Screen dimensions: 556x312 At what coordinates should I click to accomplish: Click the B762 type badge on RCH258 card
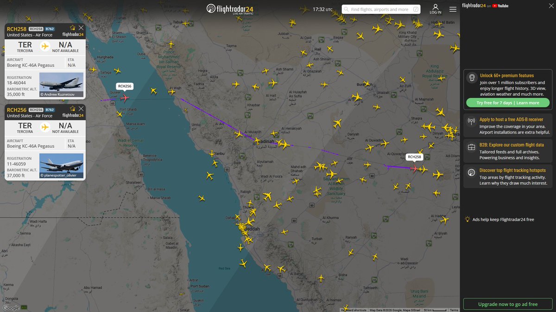click(x=50, y=29)
